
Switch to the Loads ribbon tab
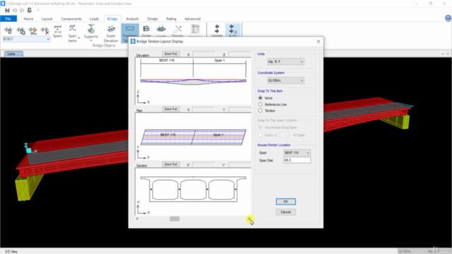(x=94, y=19)
